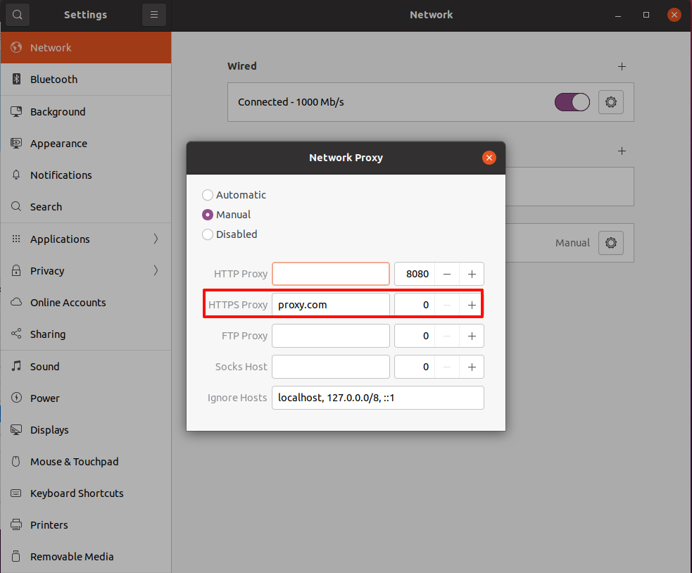Screen dimensions: 692x573
Task: Click the Power icon in sidebar
Action: (x=16, y=398)
